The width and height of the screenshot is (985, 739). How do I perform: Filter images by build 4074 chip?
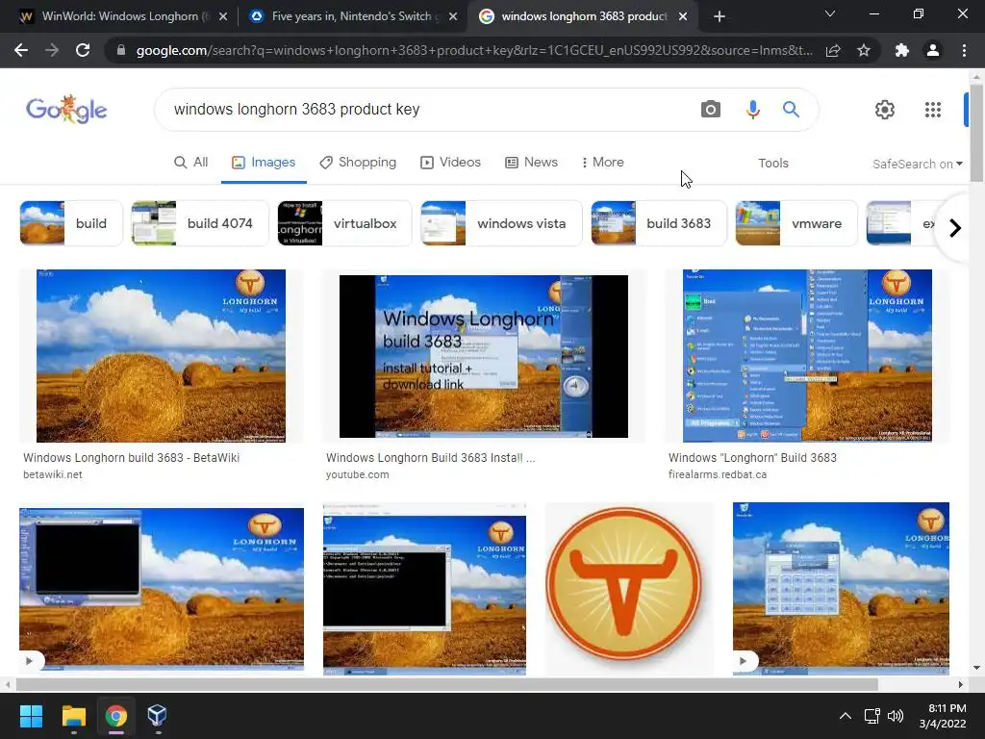coord(200,223)
